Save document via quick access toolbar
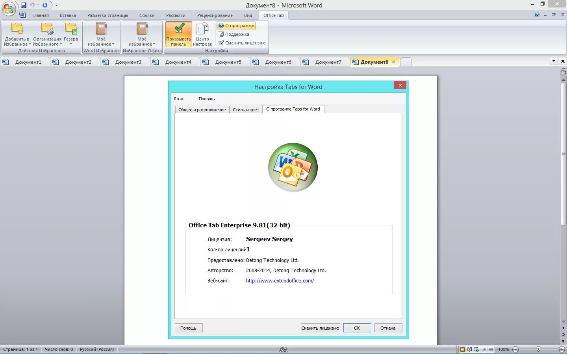The image size is (567, 354). tap(24, 5)
